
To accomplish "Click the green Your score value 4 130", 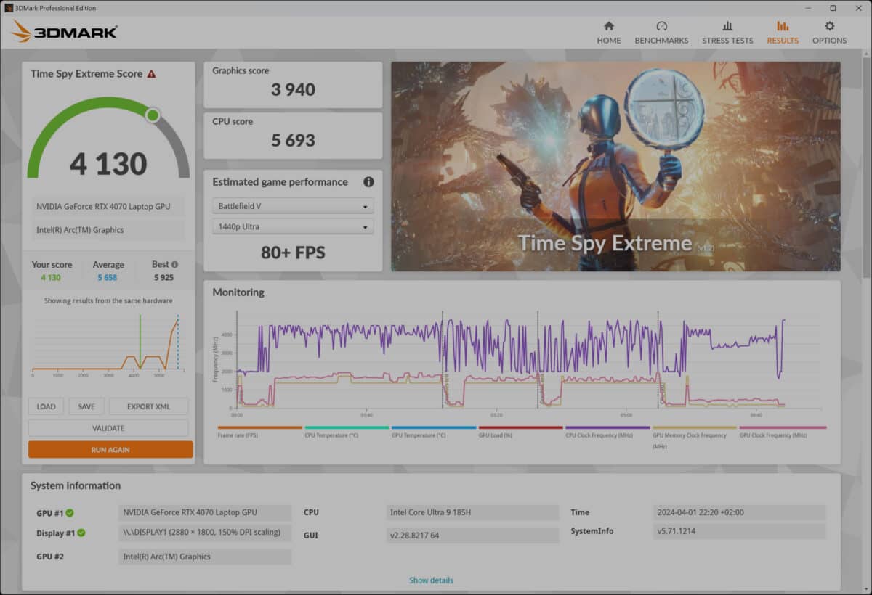I will click(51, 278).
